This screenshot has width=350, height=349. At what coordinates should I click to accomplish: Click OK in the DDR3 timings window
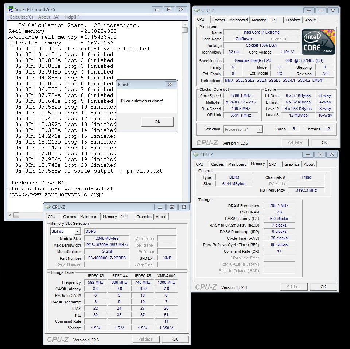pyautogui.click(x=323, y=287)
